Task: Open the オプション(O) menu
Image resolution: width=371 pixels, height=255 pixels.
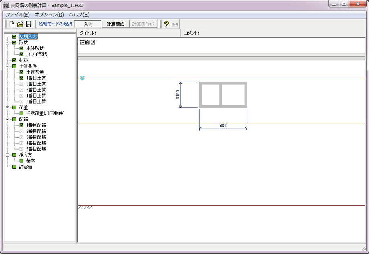Action: 49,14
